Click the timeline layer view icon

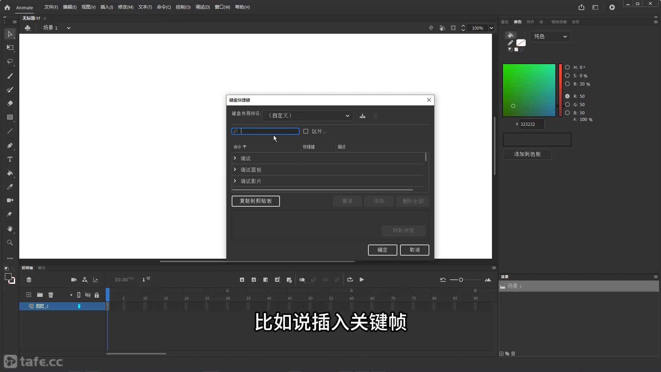click(x=29, y=280)
